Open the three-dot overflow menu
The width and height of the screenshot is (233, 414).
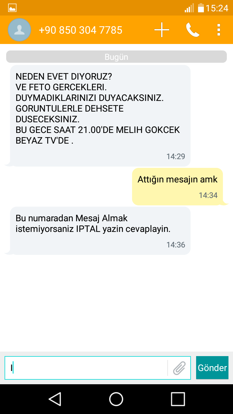pos(219,30)
